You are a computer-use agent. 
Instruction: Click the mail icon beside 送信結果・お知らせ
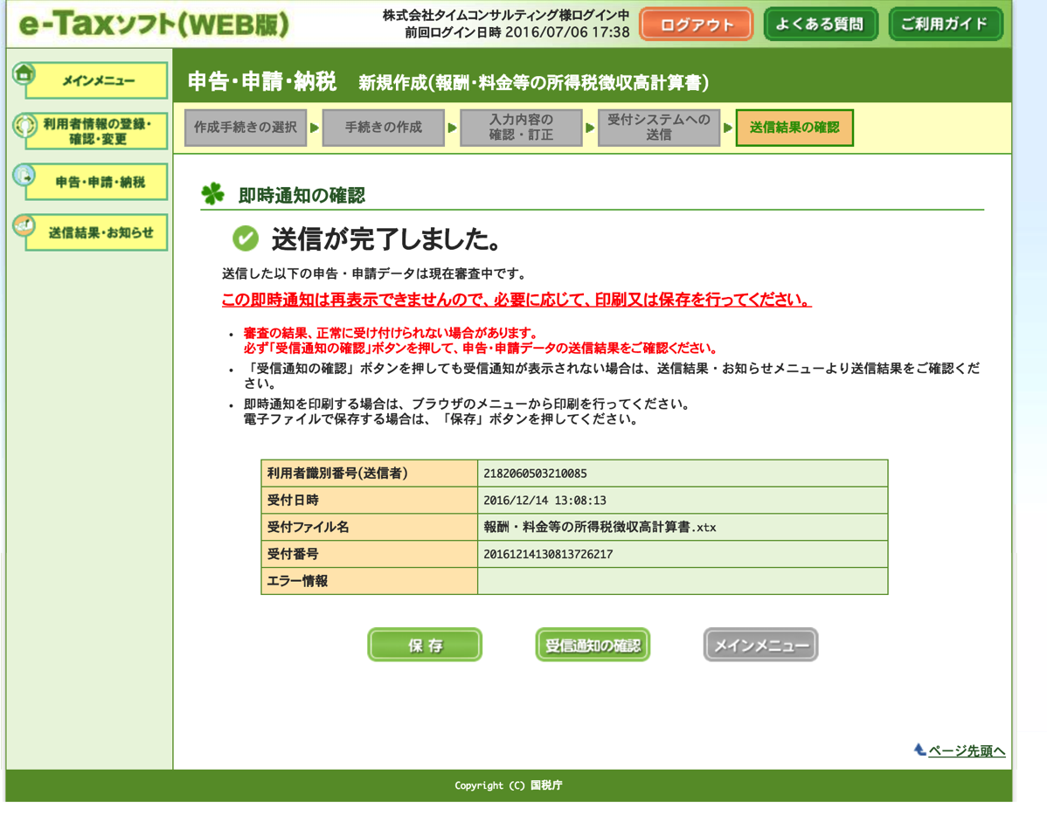point(24,227)
